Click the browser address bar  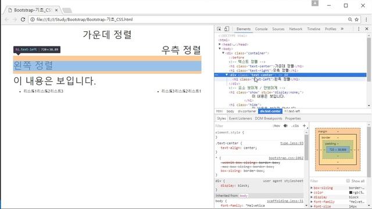pos(190,19)
